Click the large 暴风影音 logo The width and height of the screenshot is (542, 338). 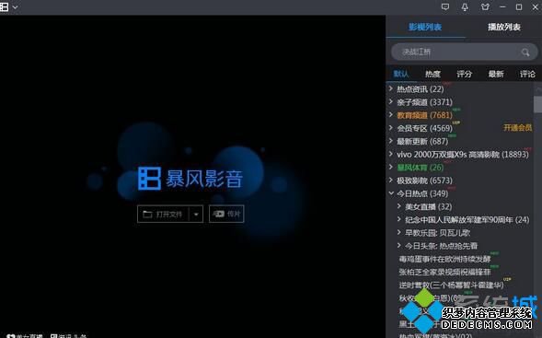coord(190,179)
